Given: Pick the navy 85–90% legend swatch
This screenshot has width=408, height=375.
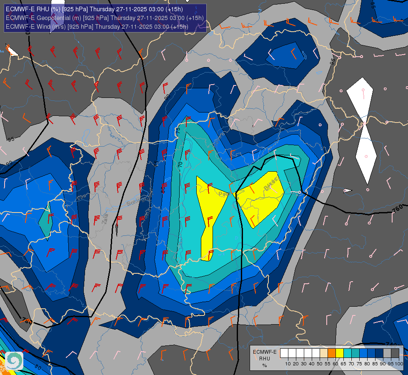Looking at the screenshot, I should 379,353.
